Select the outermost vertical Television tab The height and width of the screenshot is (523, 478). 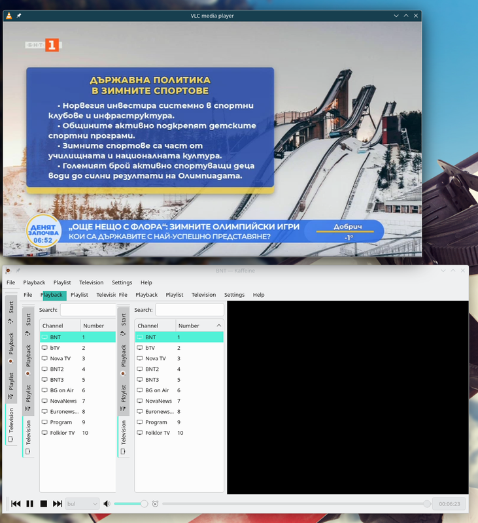point(11,424)
